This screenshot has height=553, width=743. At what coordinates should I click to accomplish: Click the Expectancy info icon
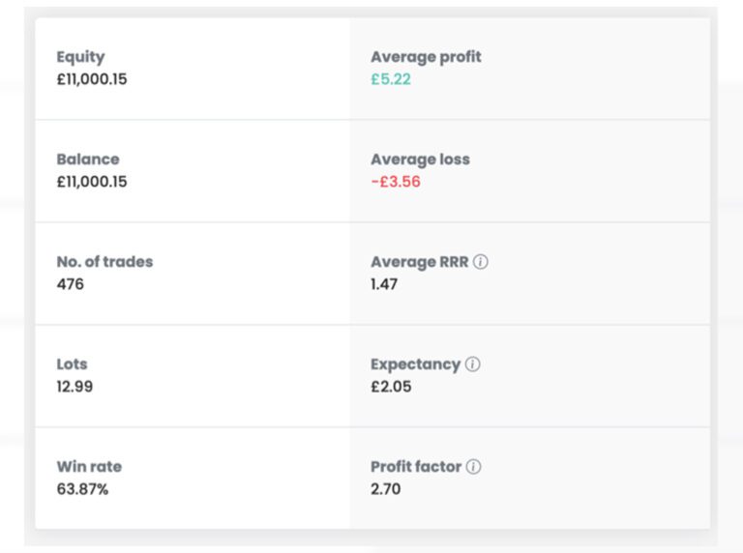coord(472,364)
